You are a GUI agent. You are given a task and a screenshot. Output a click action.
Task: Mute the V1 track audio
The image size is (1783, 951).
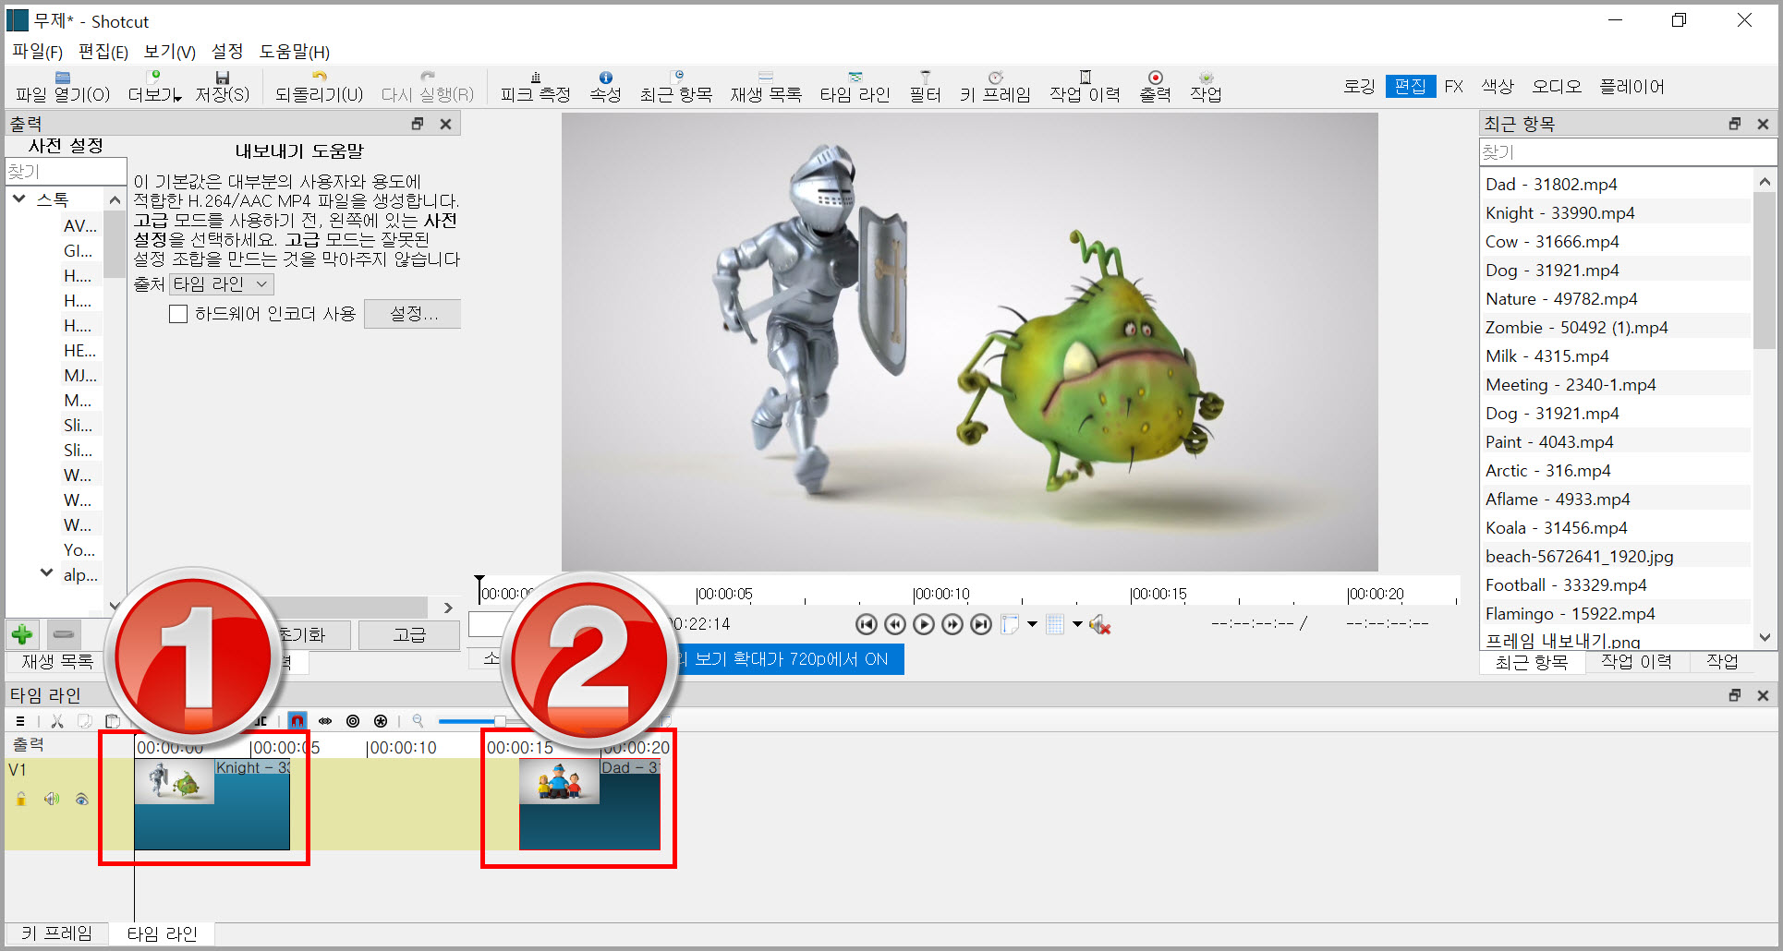[52, 800]
